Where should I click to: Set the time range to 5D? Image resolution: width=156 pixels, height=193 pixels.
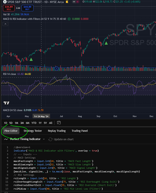(x=11, y=123)
